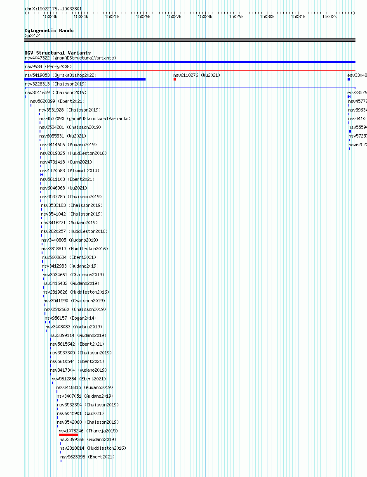Click nsv3542060 (Chaisson2019) label
Screen dimensions: 367x477
(88, 422)
